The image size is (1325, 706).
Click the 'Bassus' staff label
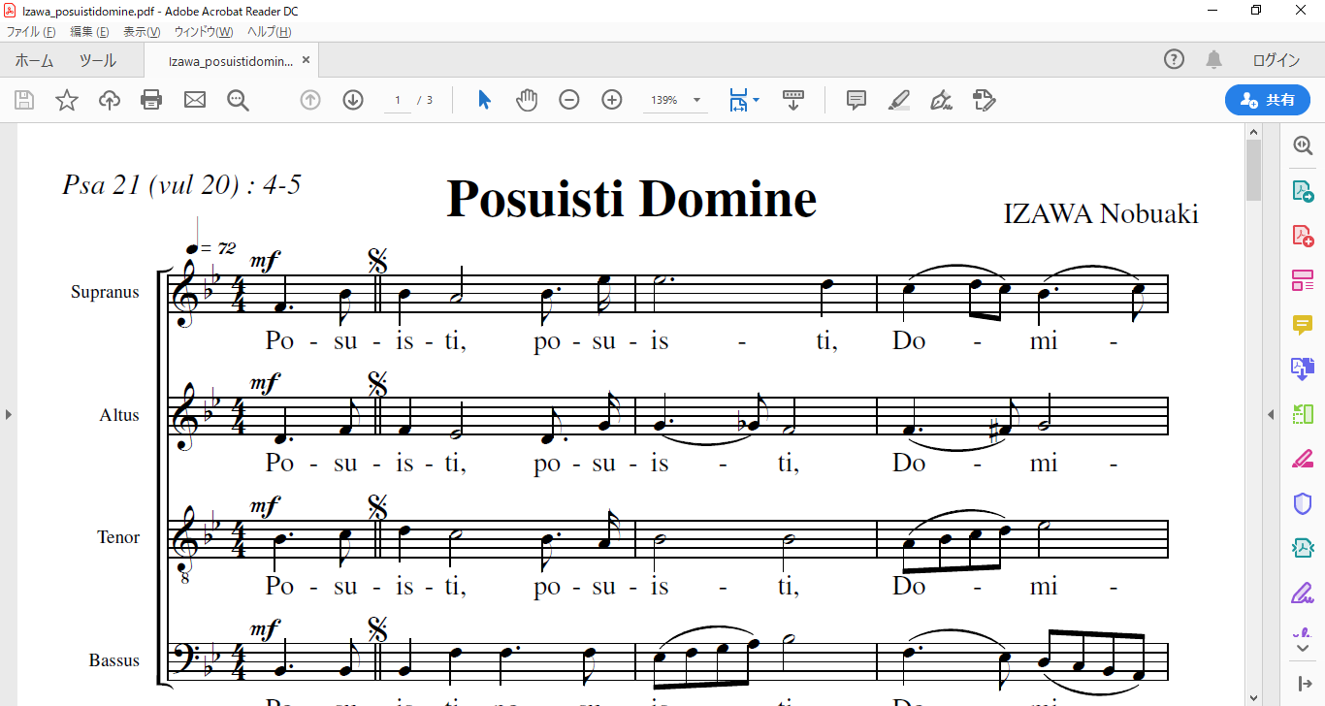click(114, 660)
